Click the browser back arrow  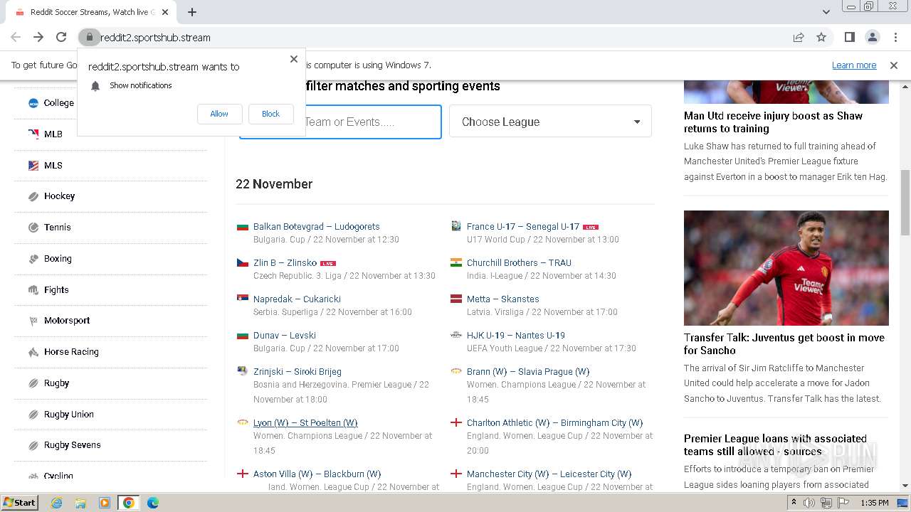16,37
